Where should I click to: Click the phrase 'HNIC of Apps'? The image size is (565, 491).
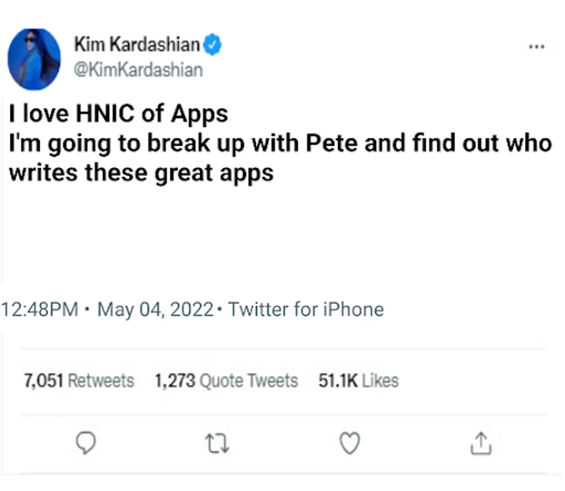click(152, 114)
